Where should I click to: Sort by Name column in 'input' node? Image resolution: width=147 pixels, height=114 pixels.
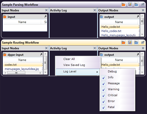22,22
